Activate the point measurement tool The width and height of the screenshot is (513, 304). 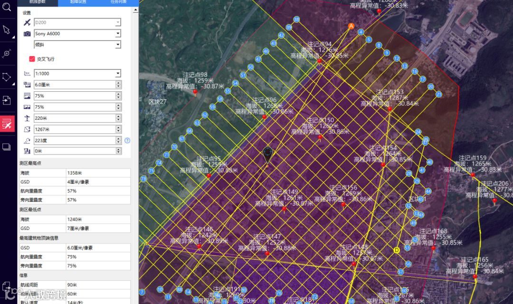7,53
